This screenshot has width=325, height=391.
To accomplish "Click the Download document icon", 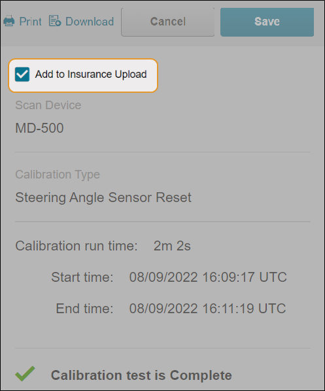I will (x=55, y=21).
